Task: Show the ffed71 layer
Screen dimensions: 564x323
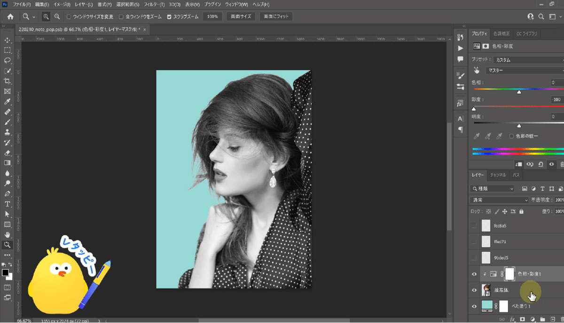Action: click(x=474, y=242)
